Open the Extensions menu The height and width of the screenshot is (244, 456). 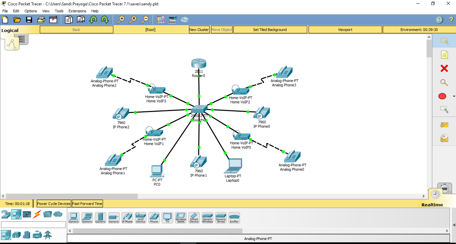[x=77, y=11]
